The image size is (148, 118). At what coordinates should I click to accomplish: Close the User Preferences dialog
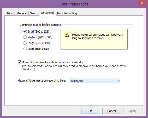pyautogui.click(x=142, y=3)
